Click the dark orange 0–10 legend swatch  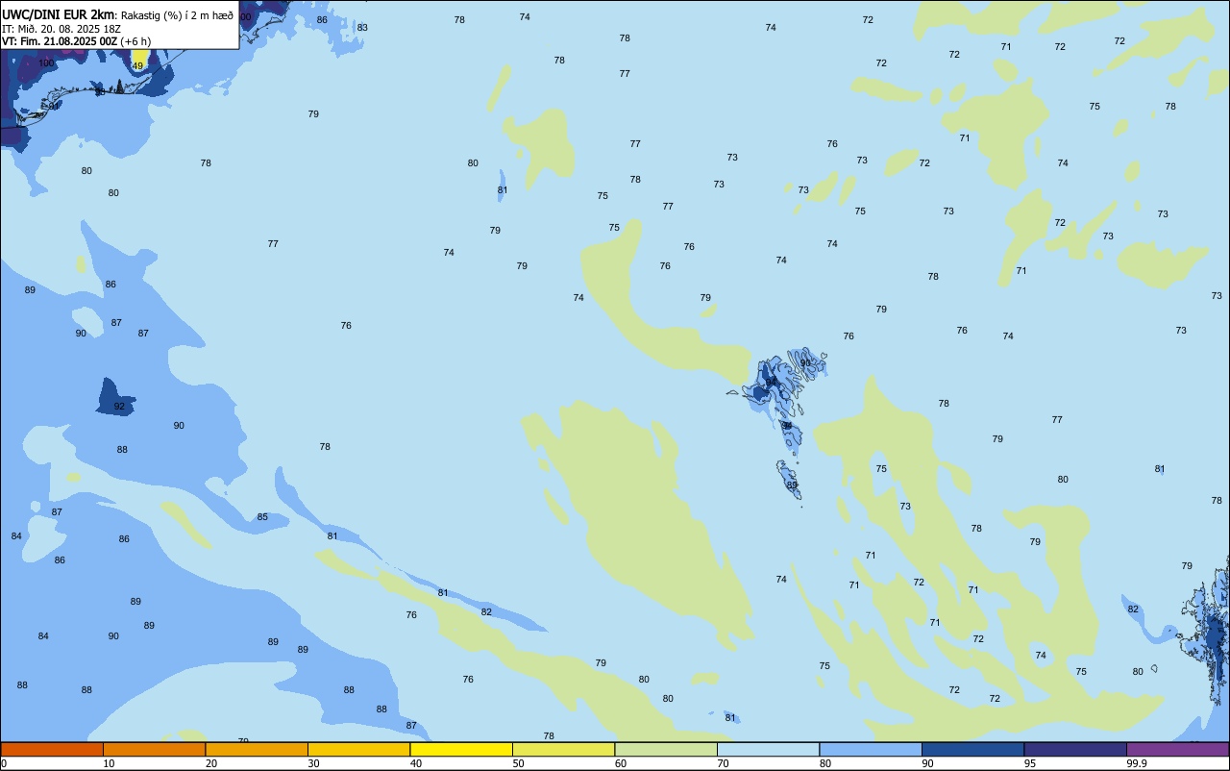pos(52,749)
